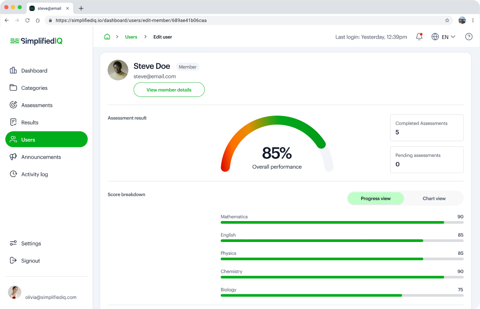Click the home icon in the breadcrumb
480x309 pixels.
point(107,37)
